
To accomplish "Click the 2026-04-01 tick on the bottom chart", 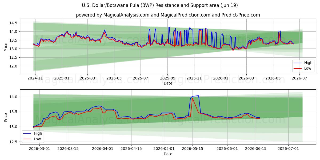I will (x=103, y=149).
